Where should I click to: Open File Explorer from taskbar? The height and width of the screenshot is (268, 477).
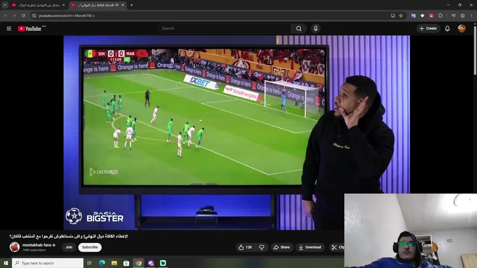point(114,263)
